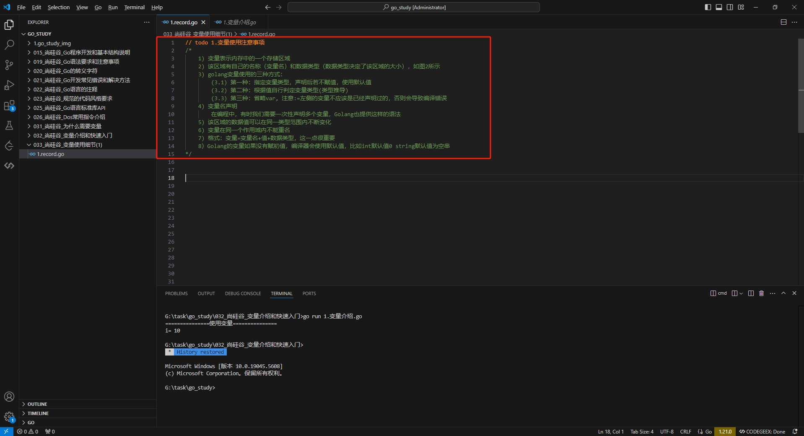Kill terminal with the trash icon
The height and width of the screenshot is (436, 804).
[x=761, y=293]
